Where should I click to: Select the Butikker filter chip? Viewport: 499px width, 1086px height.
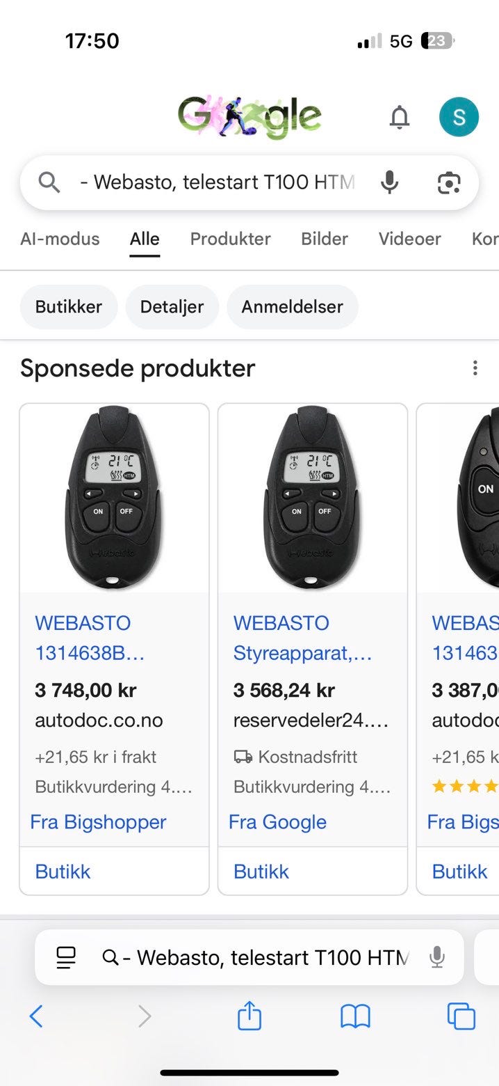click(x=69, y=306)
